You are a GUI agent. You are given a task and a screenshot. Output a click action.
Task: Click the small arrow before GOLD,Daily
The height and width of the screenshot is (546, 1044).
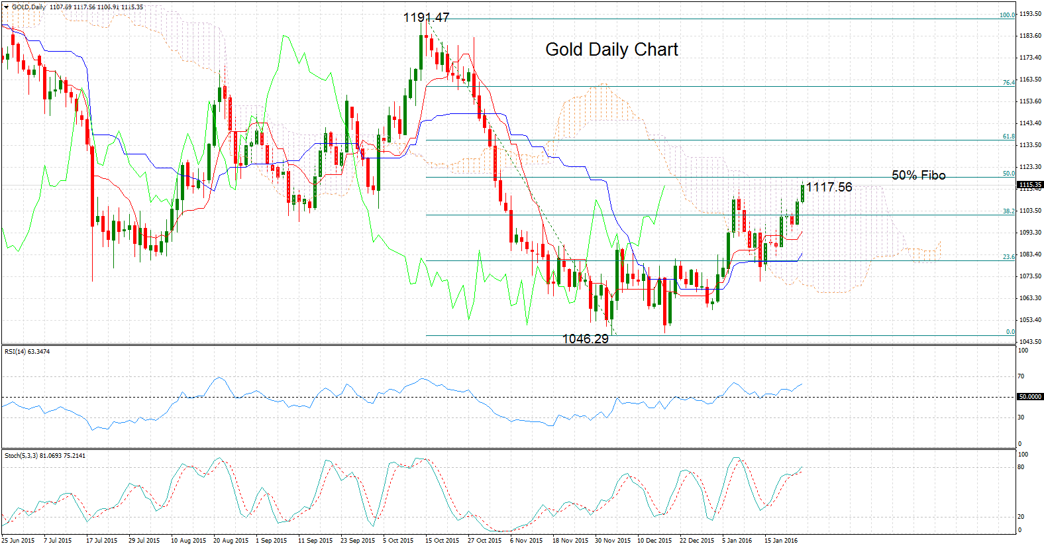coord(6,7)
